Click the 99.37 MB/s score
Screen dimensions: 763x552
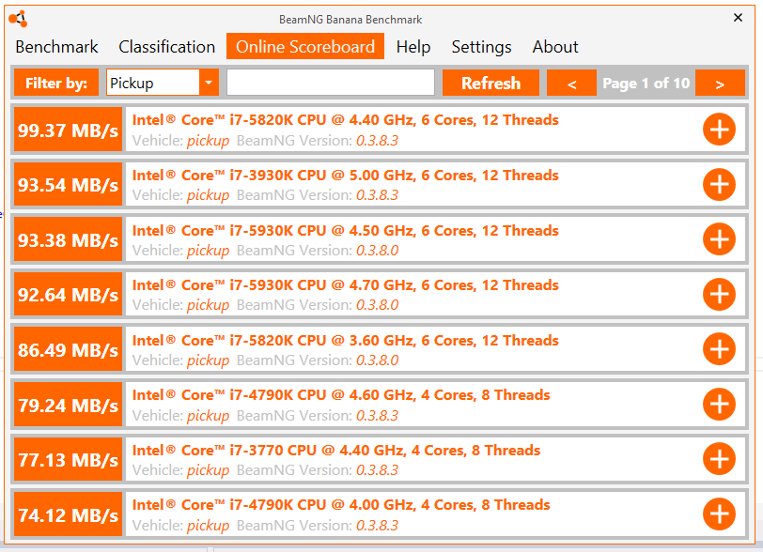click(x=68, y=130)
